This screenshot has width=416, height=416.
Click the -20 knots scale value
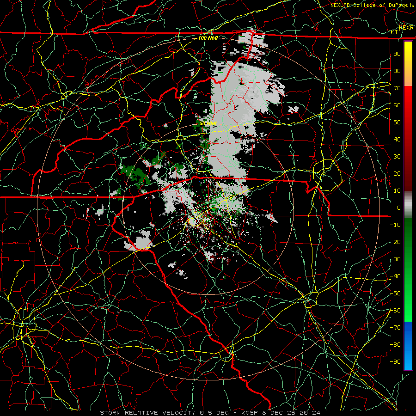(395, 242)
